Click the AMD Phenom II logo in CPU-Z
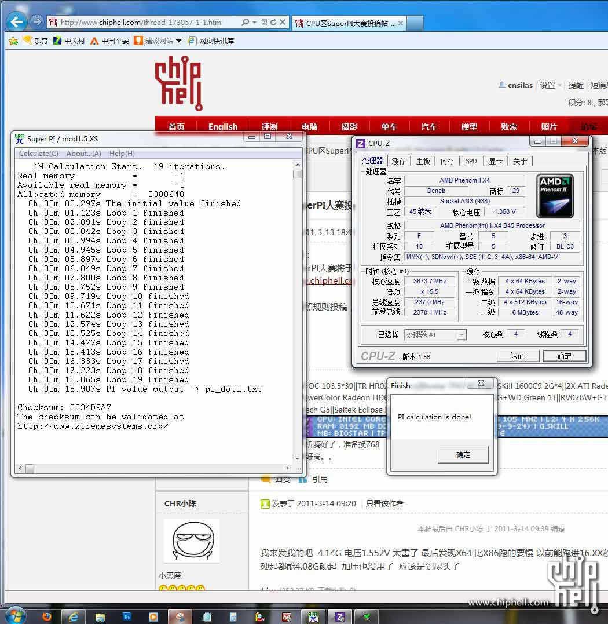The height and width of the screenshot is (624, 608). click(555, 196)
